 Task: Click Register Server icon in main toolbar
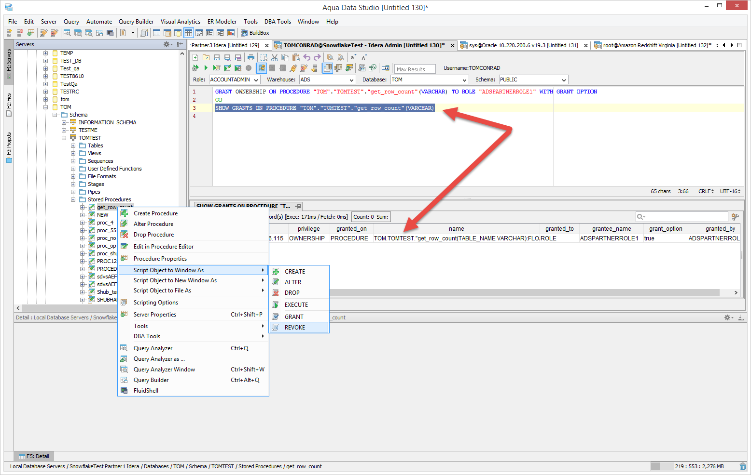click(9, 33)
